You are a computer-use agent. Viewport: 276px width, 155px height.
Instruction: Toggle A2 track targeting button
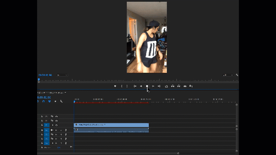pos(47,135)
